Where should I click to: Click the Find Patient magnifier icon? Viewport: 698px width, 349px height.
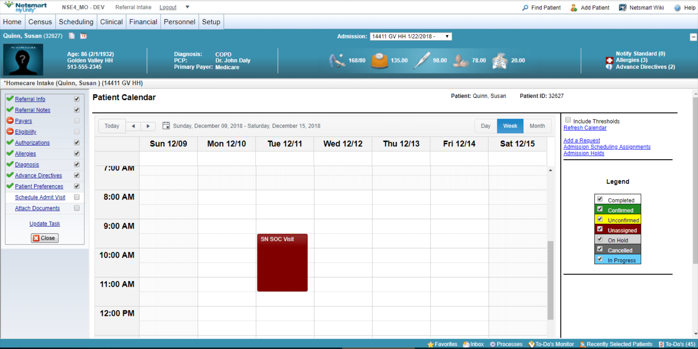[x=525, y=8]
